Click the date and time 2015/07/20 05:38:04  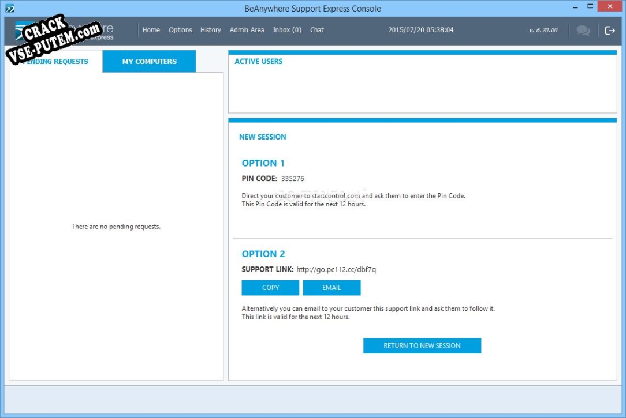[x=421, y=30]
